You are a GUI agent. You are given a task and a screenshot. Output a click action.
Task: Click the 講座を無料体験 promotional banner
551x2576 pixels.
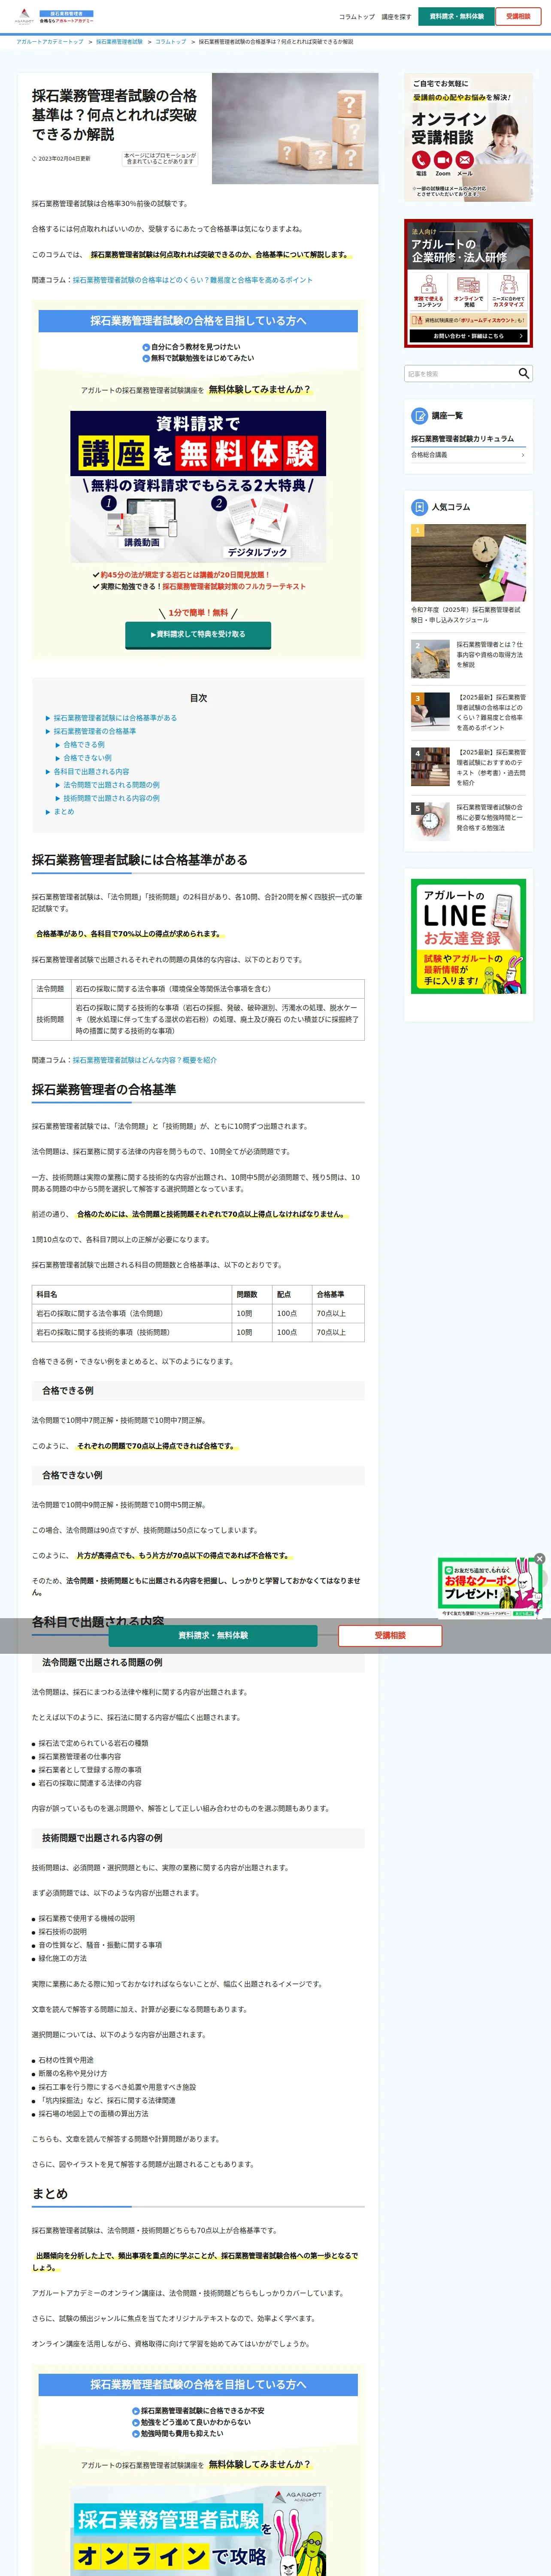tap(198, 486)
